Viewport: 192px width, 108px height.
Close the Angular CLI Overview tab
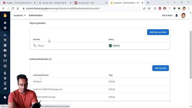[35, 3]
